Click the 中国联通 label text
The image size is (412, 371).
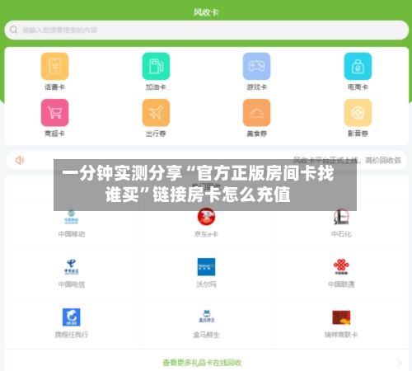pyautogui.click(x=341, y=284)
